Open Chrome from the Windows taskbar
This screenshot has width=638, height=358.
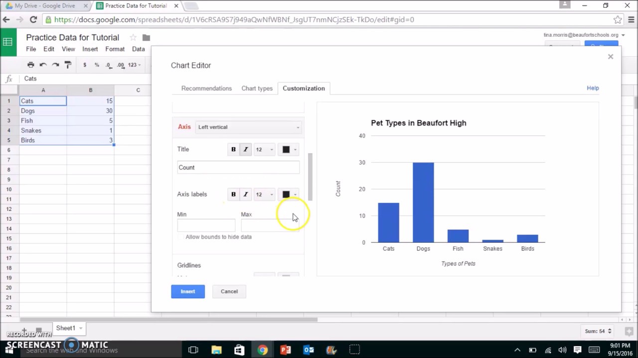(262, 350)
